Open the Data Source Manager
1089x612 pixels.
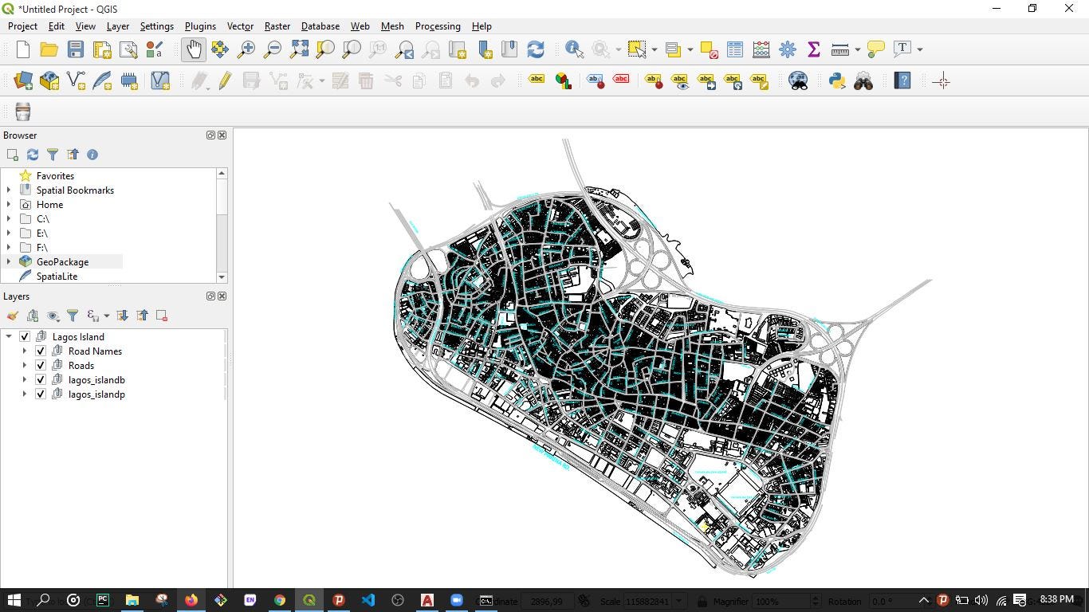click(x=22, y=80)
